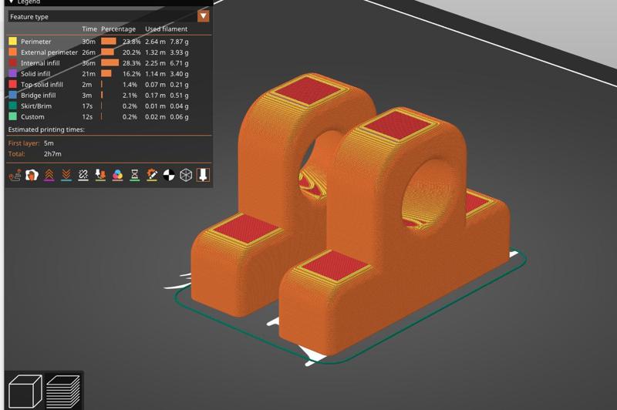Click the First layer time 5m
The height and width of the screenshot is (410, 617).
[x=49, y=143]
